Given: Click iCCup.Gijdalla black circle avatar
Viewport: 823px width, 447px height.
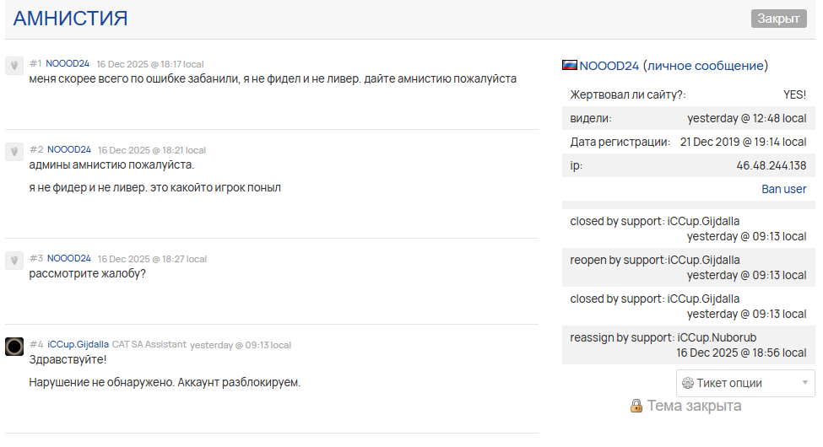Looking at the screenshot, I should [14, 346].
